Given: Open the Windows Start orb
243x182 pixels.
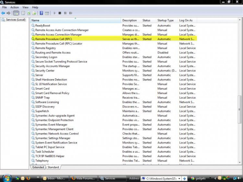Looking at the screenshot, I should 7,178.
